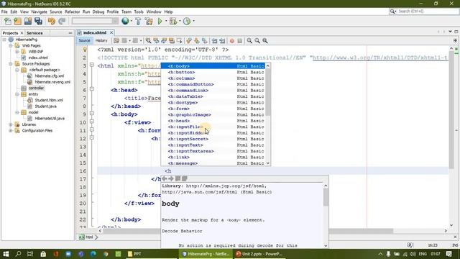Image resolution: width=460 pixels, height=259 pixels.
Task: Open the Debug menu
Action: [x=98, y=12]
